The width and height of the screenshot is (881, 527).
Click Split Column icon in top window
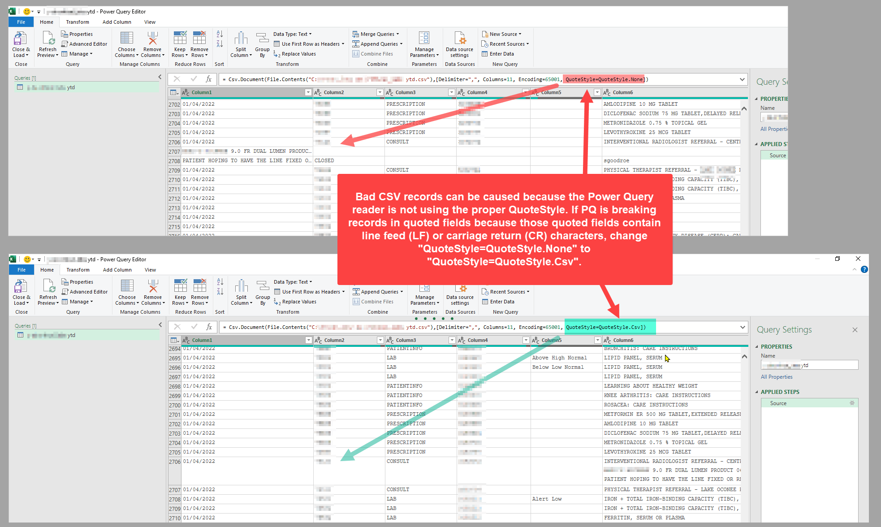[241, 39]
